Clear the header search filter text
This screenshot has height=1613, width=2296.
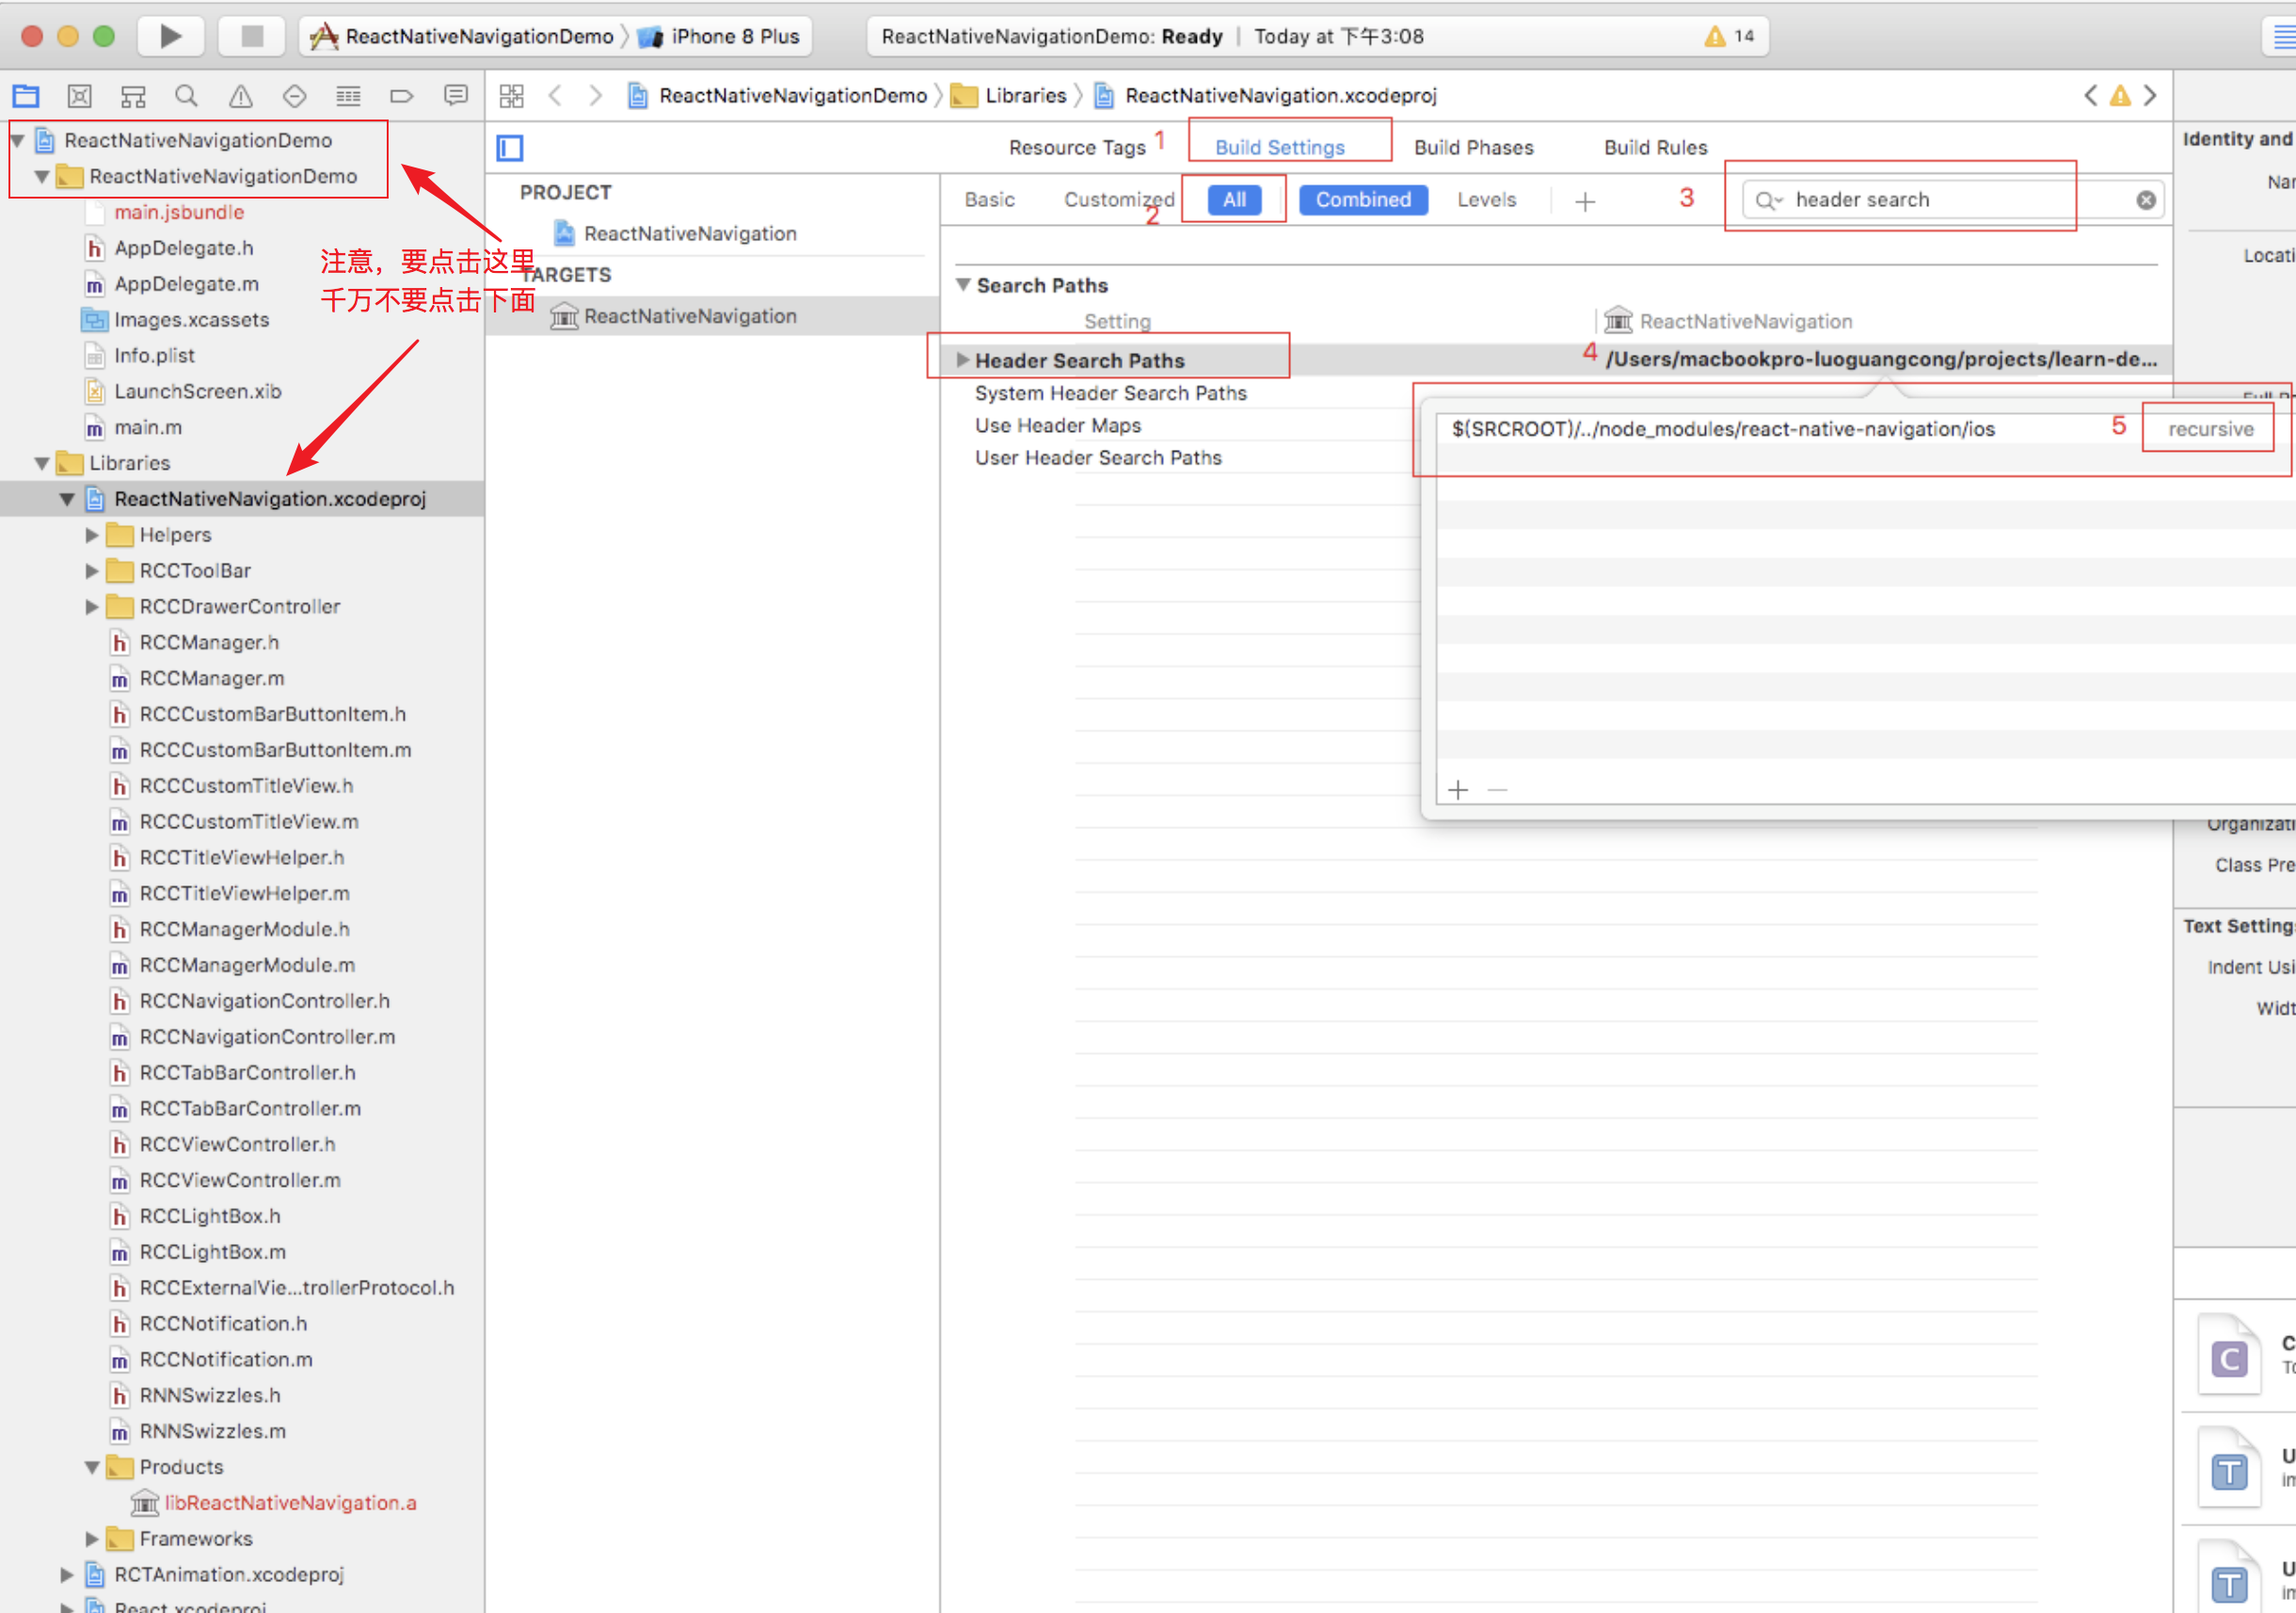coord(2146,200)
